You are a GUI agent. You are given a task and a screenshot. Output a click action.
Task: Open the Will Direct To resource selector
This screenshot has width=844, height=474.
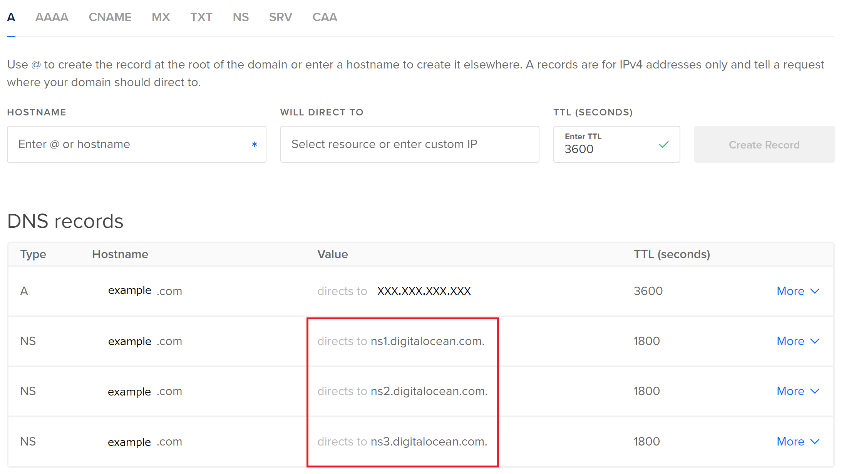[x=409, y=144]
